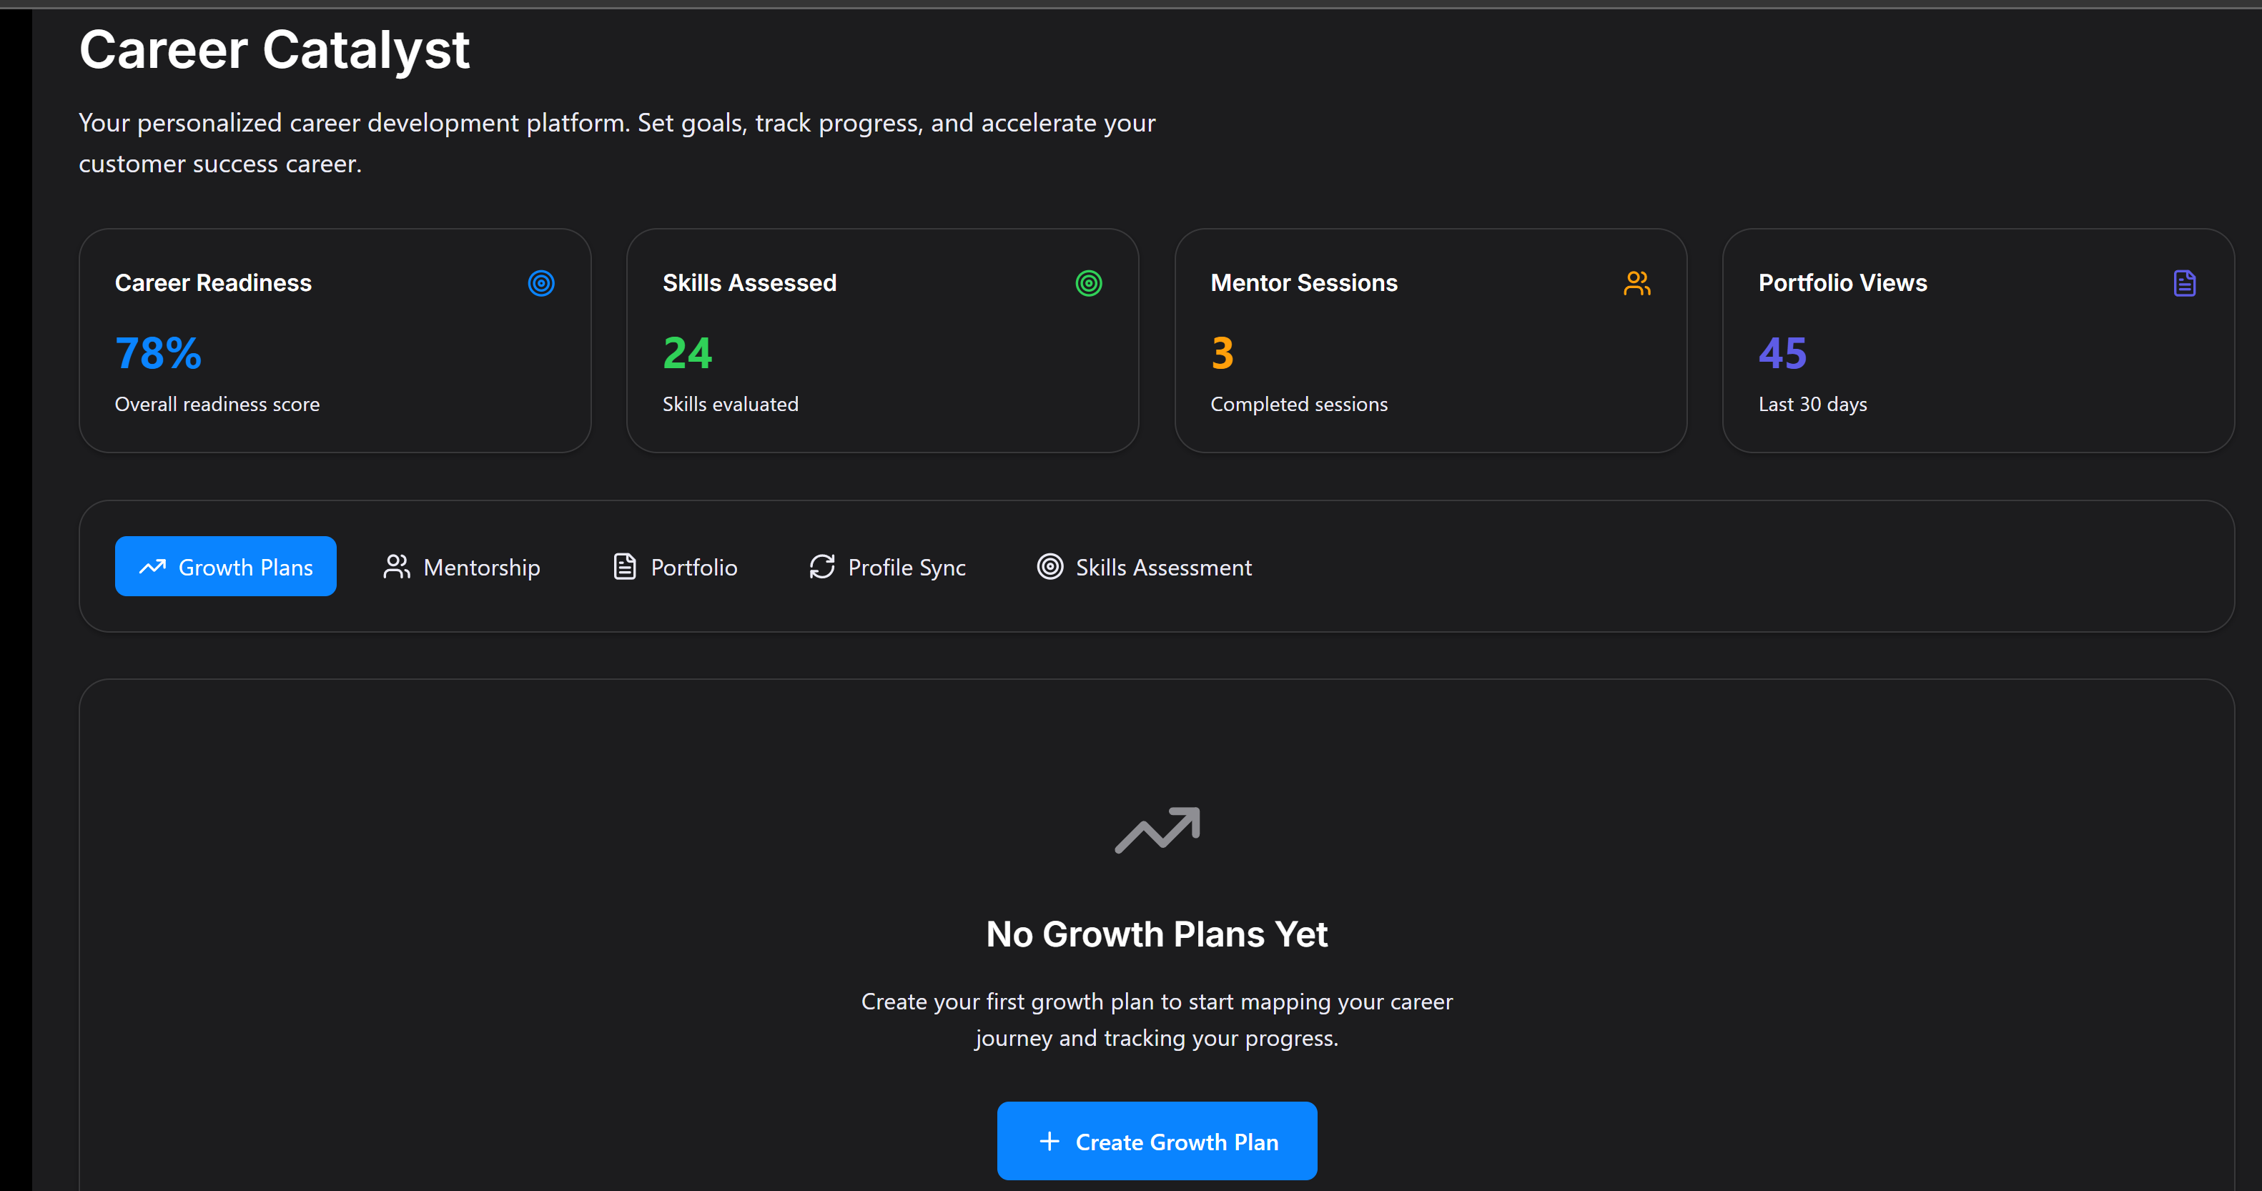Click the green Skills Assessed target icon

(1089, 283)
